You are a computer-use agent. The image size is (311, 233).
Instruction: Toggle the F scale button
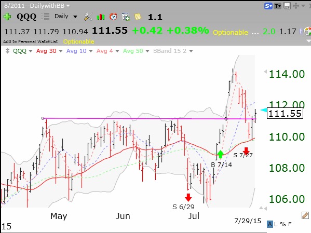pyautogui.click(x=290, y=224)
